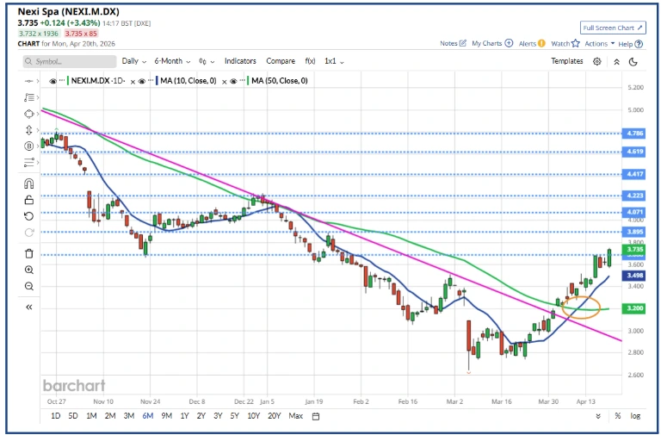The height and width of the screenshot is (435, 661).
Task: Select the 5Y range
Action: pos(234,416)
